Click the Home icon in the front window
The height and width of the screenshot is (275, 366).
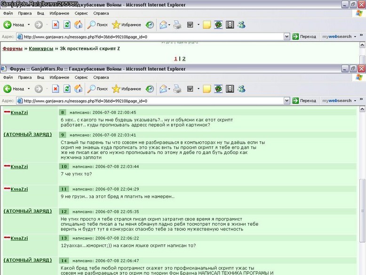79,89
